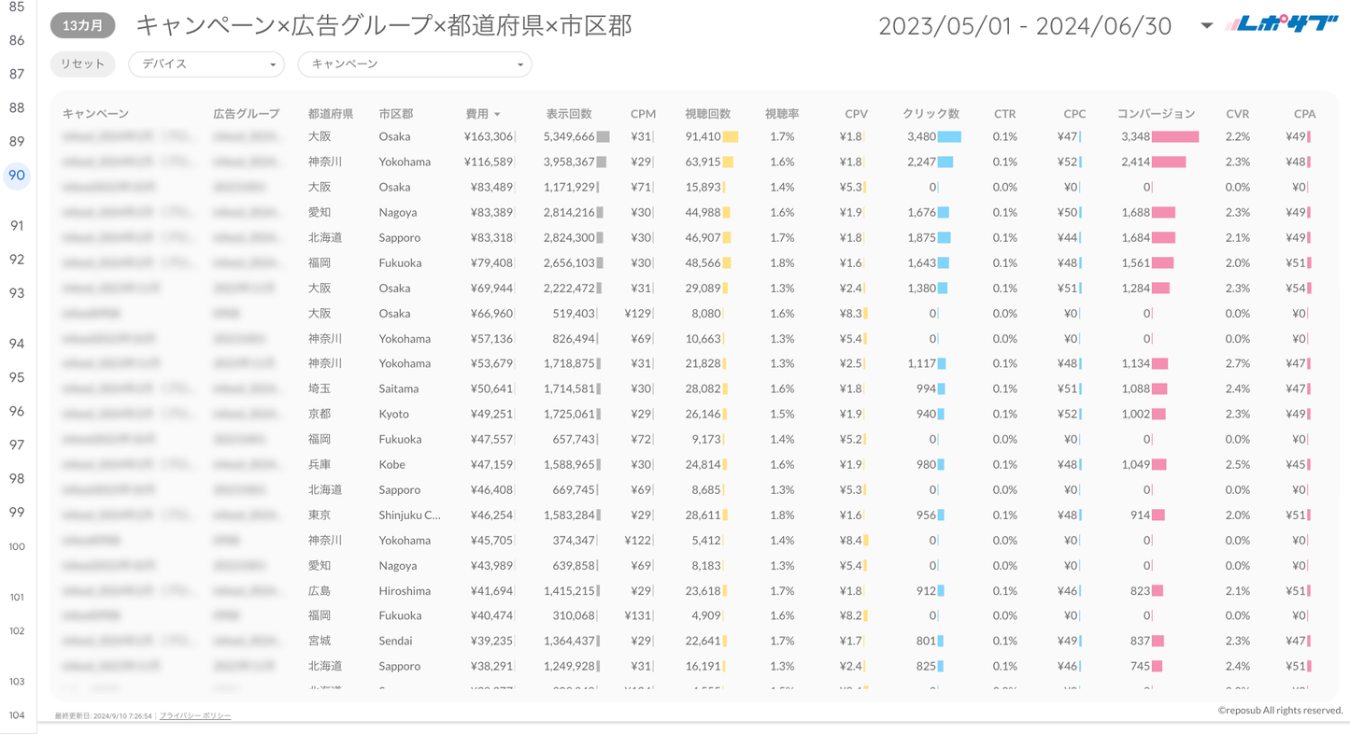Go to page 85 in sidebar
Image resolution: width=1350 pixels, height=734 pixels.
coord(17,7)
